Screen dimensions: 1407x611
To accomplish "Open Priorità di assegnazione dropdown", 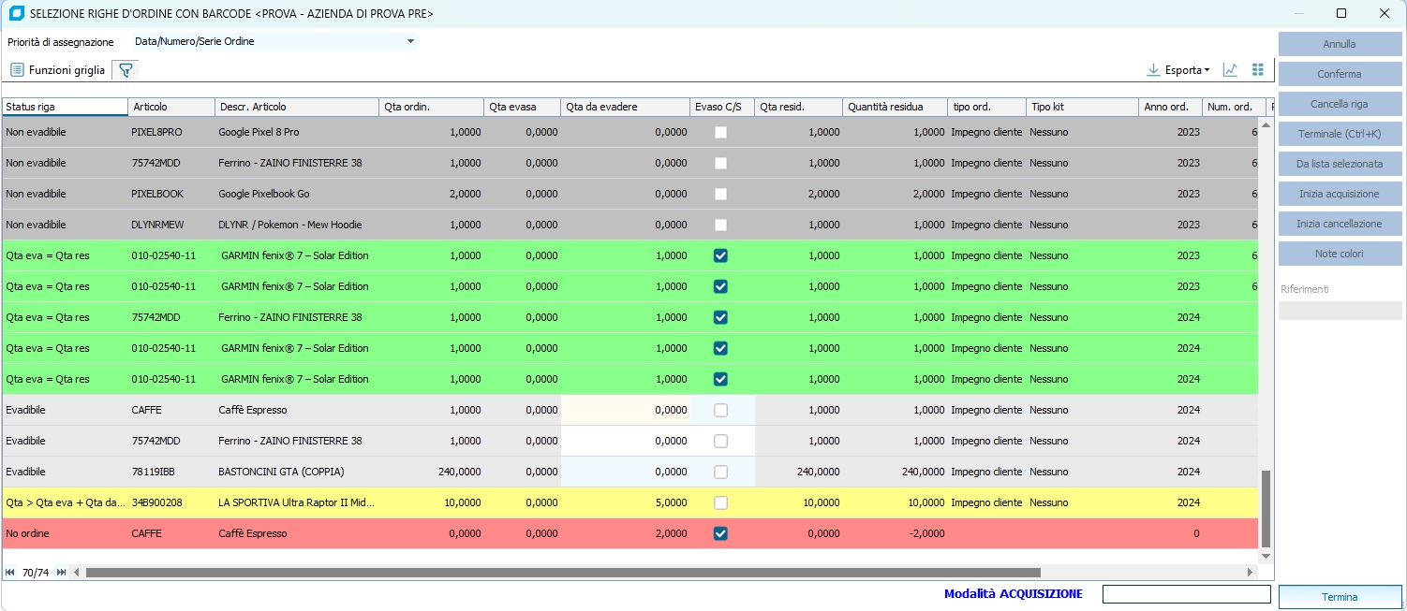I will pyautogui.click(x=410, y=41).
